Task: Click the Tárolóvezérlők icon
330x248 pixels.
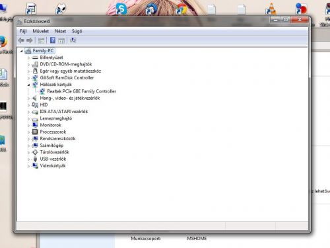Action: click(x=35, y=152)
